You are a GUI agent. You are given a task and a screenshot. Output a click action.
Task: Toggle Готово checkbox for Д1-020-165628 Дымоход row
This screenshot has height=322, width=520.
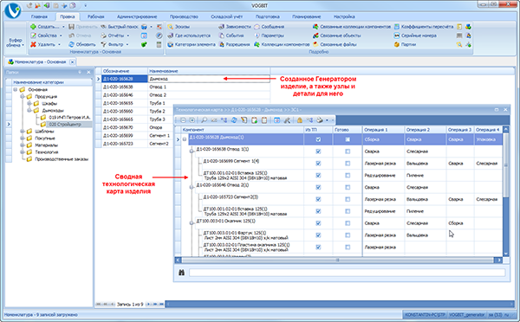click(x=348, y=139)
